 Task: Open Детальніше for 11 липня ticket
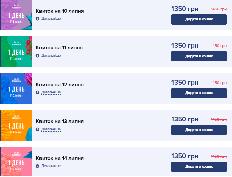tap(51, 56)
